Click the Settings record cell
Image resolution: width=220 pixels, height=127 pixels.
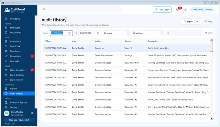point(128,55)
